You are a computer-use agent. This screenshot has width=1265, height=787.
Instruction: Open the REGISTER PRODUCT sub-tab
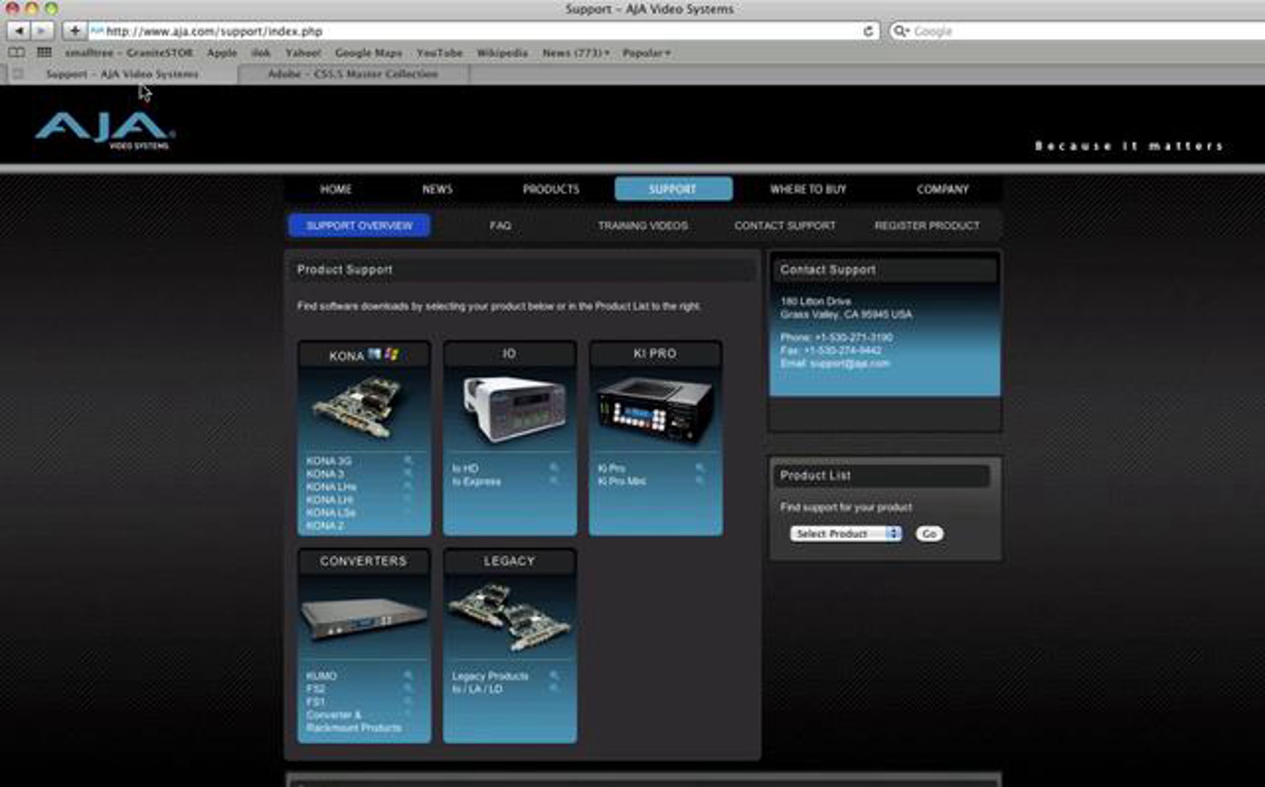[x=927, y=226]
